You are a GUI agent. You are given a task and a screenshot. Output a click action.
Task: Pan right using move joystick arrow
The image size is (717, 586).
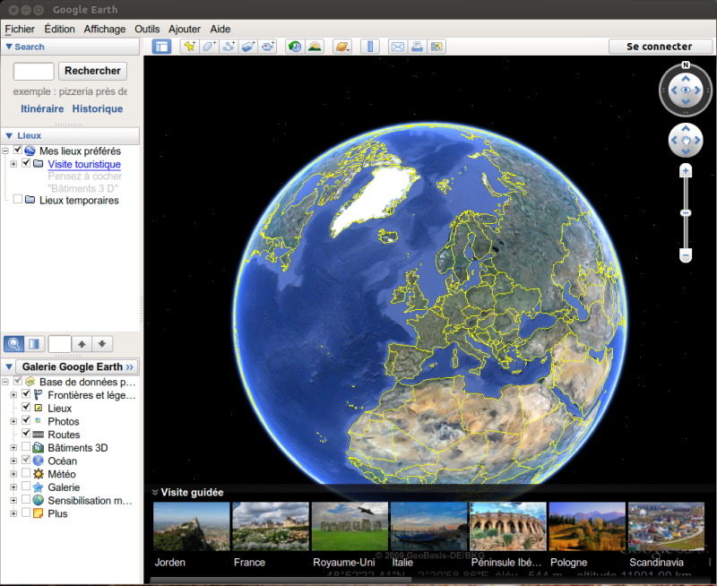(x=698, y=141)
